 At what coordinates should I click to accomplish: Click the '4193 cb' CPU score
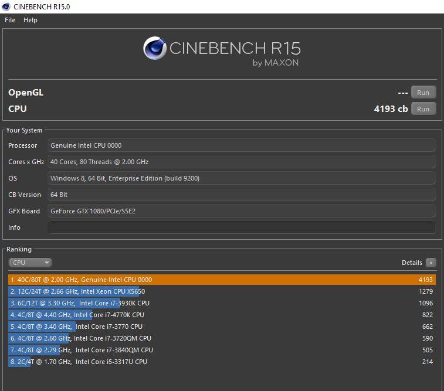tap(391, 109)
